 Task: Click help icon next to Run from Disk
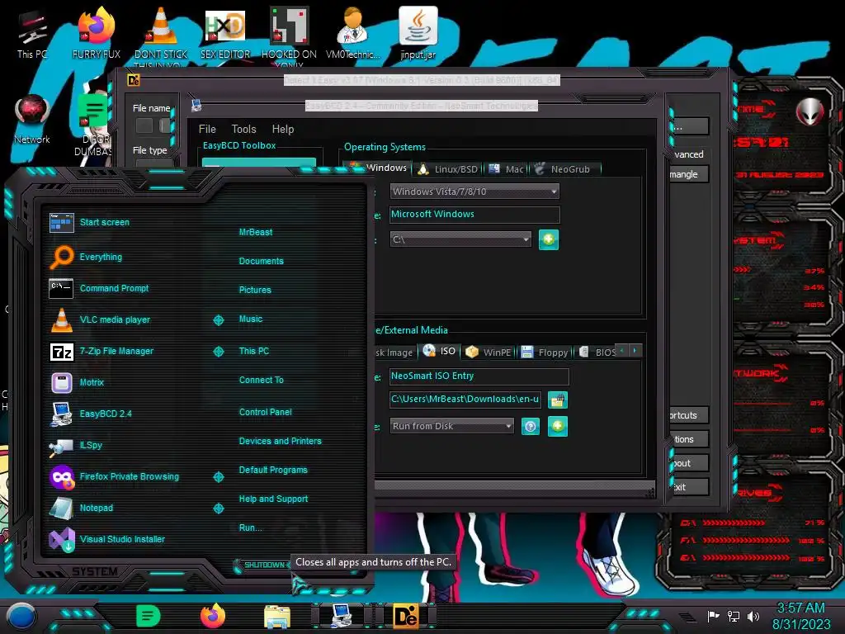531,427
